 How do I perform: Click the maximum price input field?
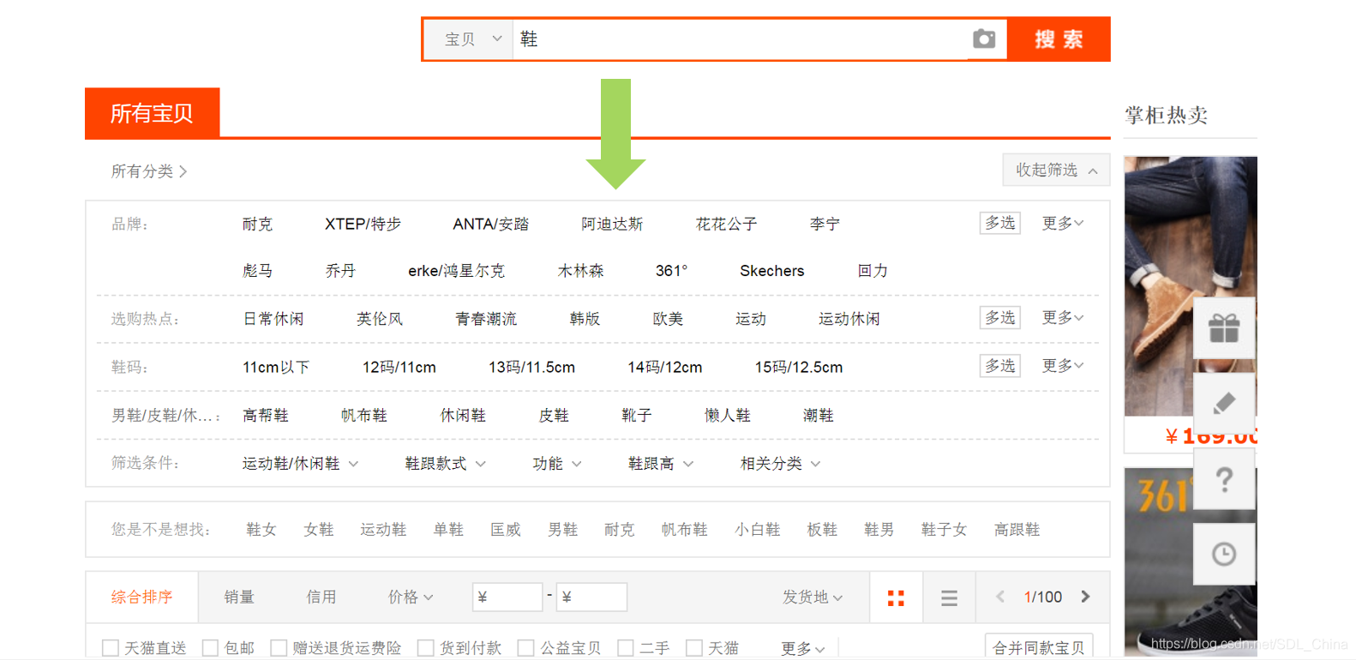pos(591,597)
